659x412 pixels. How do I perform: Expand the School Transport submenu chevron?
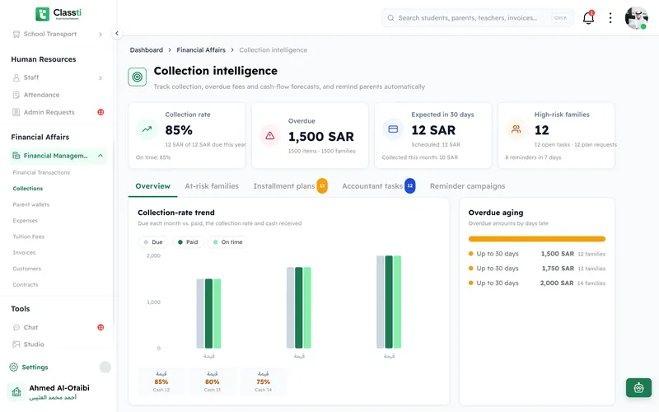[100, 35]
